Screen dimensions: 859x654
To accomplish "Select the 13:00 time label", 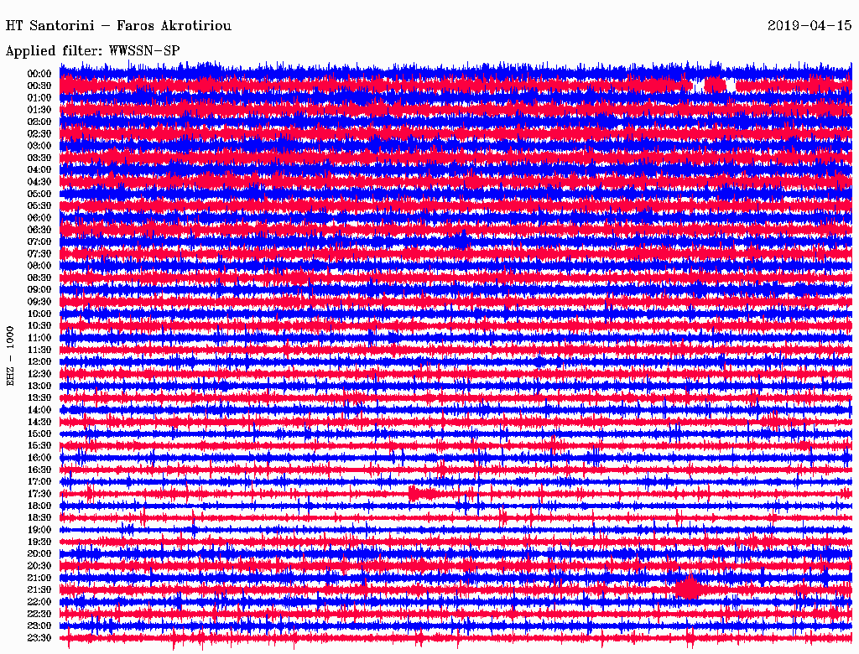I will pos(39,386).
